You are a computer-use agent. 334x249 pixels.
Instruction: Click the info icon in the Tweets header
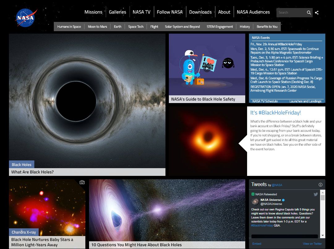(x=320, y=185)
